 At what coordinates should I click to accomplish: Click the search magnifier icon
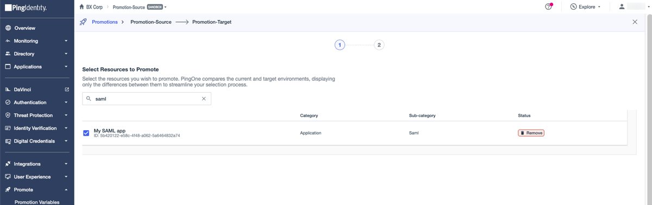tap(89, 99)
